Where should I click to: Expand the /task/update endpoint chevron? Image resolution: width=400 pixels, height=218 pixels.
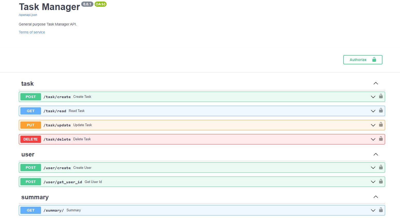(373, 125)
